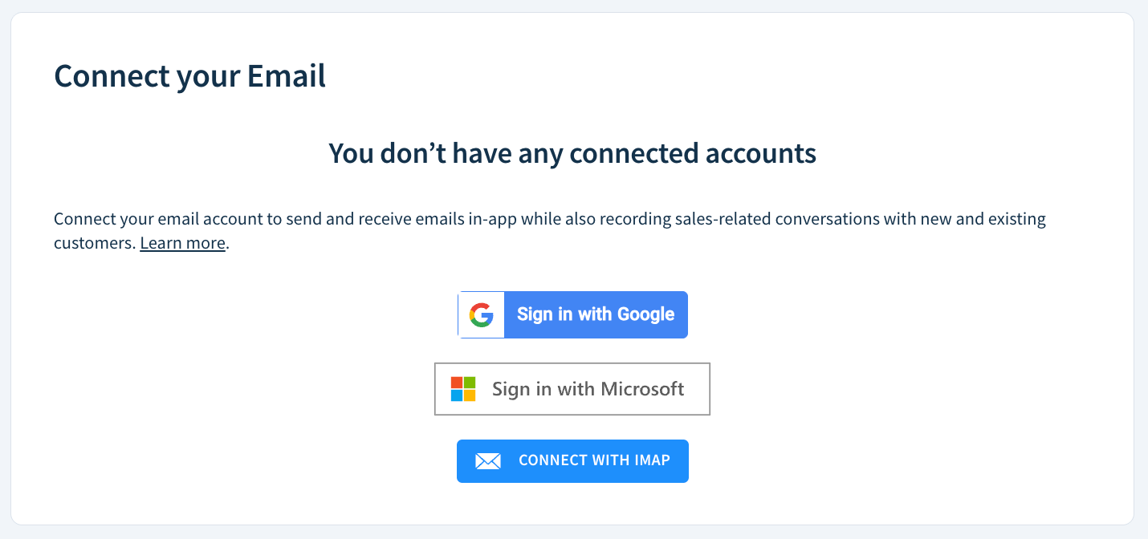1148x539 pixels.
Task: Open the Learn more link
Action: (x=181, y=242)
